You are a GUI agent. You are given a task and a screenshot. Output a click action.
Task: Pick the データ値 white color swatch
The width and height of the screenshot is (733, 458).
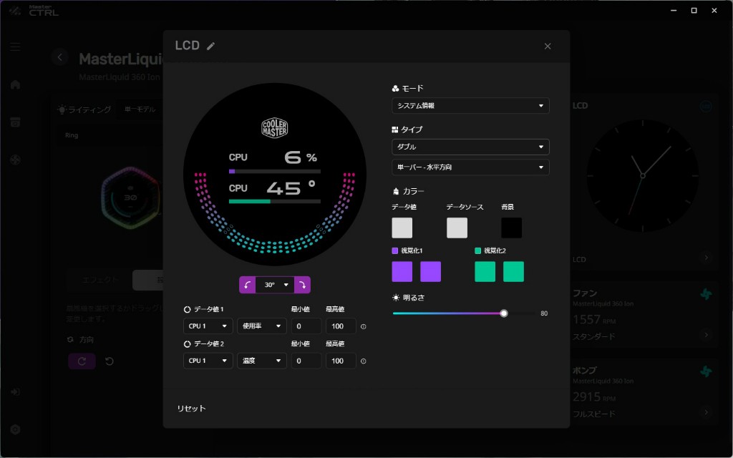(x=402, y=228)
